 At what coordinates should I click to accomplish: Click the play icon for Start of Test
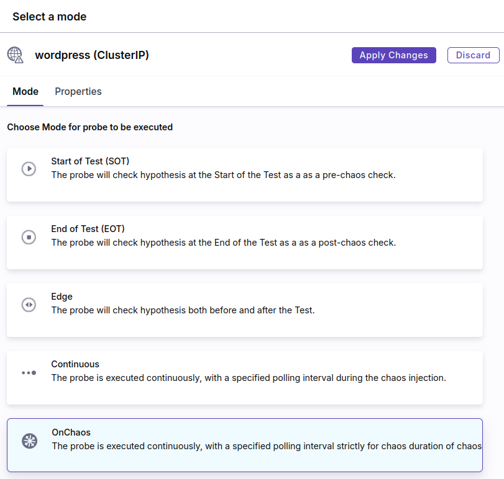click(x=29, y=169)
